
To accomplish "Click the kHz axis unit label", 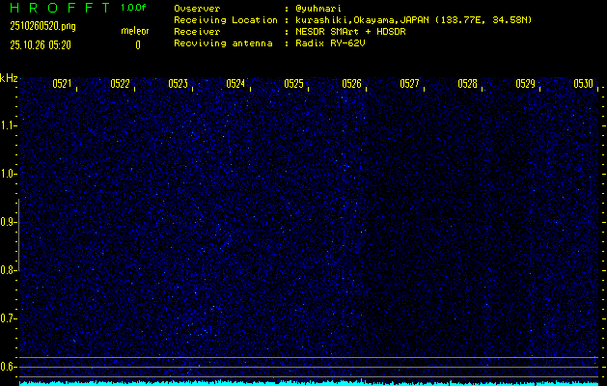I will point(9,78).
